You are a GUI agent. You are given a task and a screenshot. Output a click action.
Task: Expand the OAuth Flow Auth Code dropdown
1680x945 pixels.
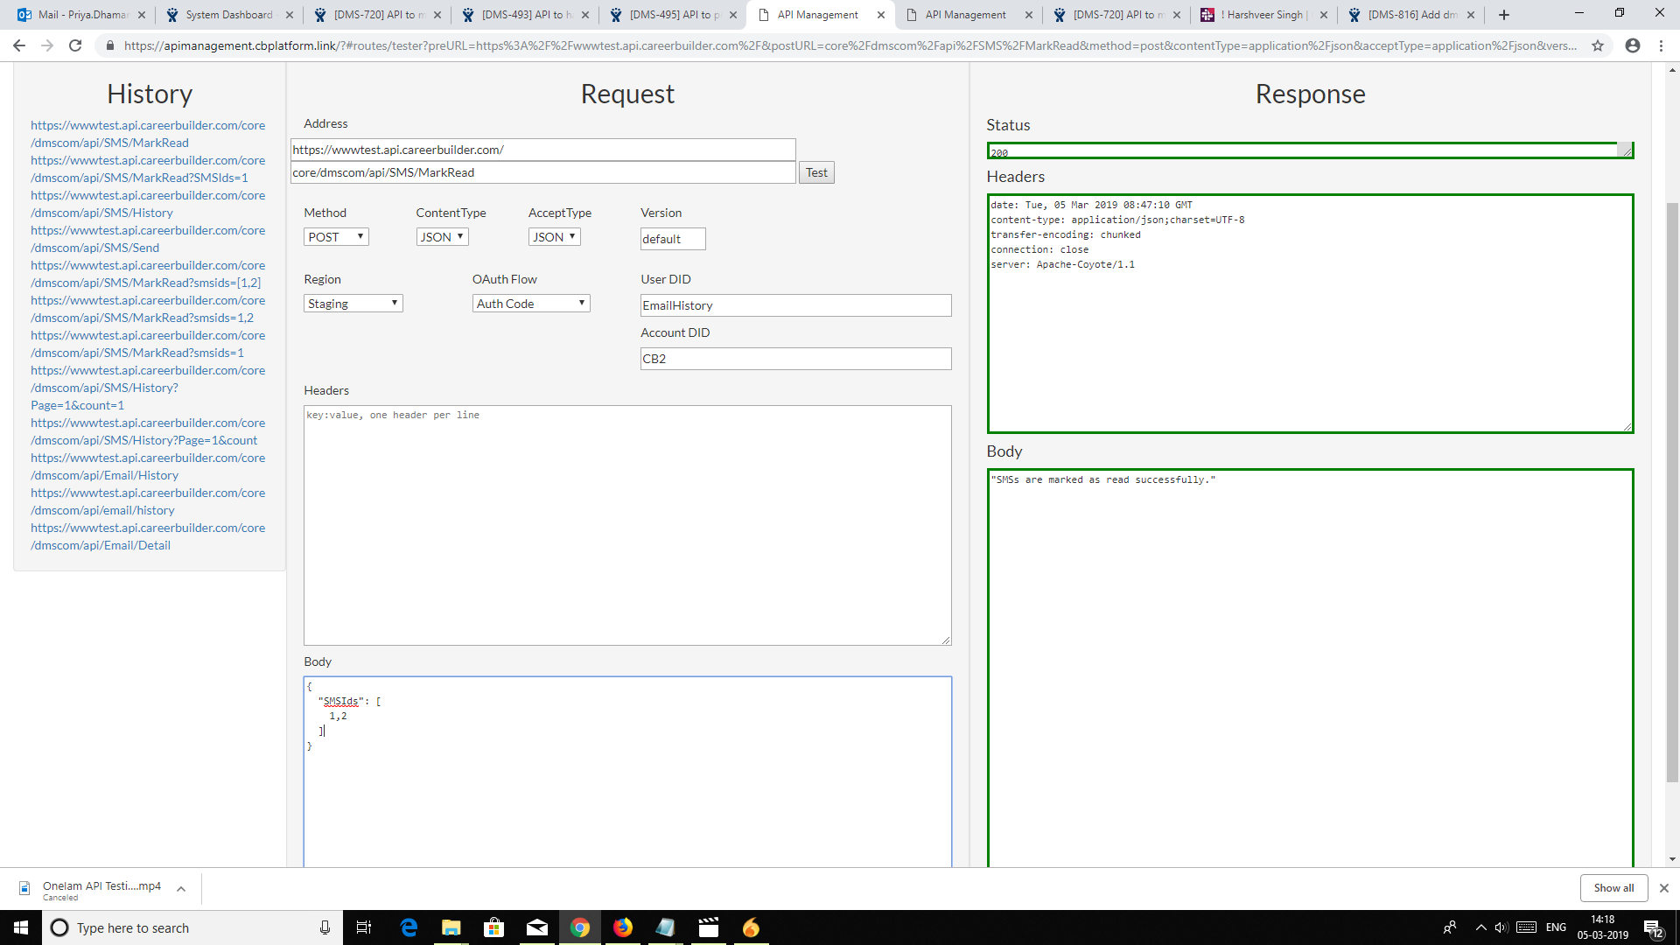point(530,304)
